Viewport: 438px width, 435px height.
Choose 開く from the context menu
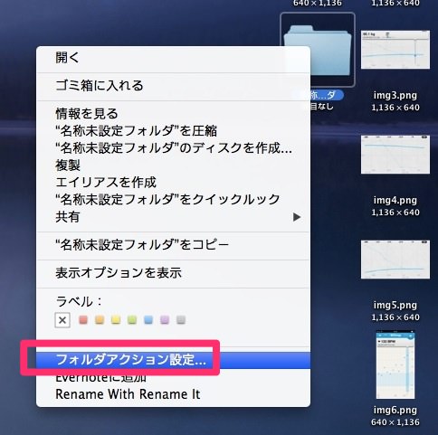click(173, 58)
